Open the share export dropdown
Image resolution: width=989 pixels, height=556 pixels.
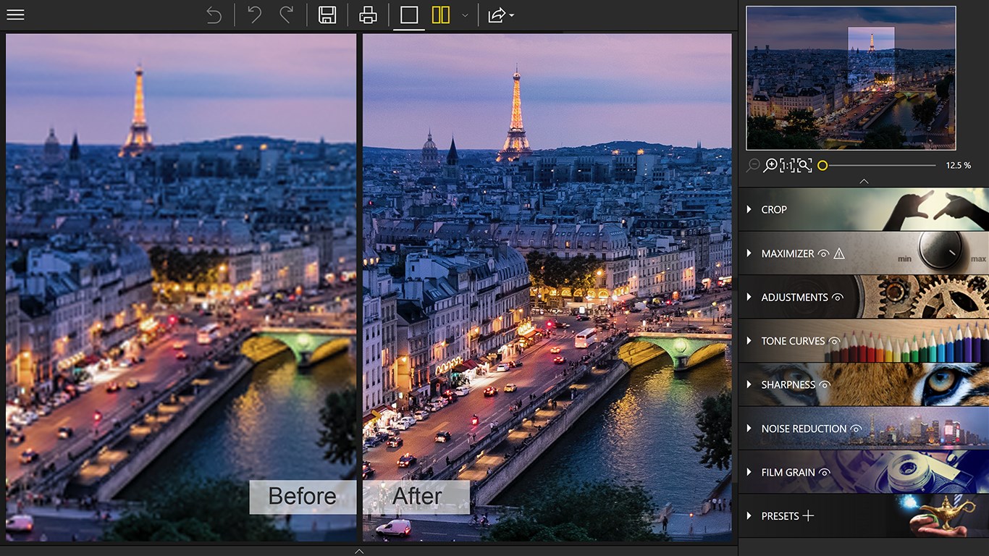click(x=500, y=15)
